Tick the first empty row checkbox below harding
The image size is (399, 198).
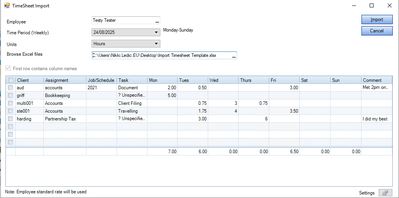click(x=11, y=126)
